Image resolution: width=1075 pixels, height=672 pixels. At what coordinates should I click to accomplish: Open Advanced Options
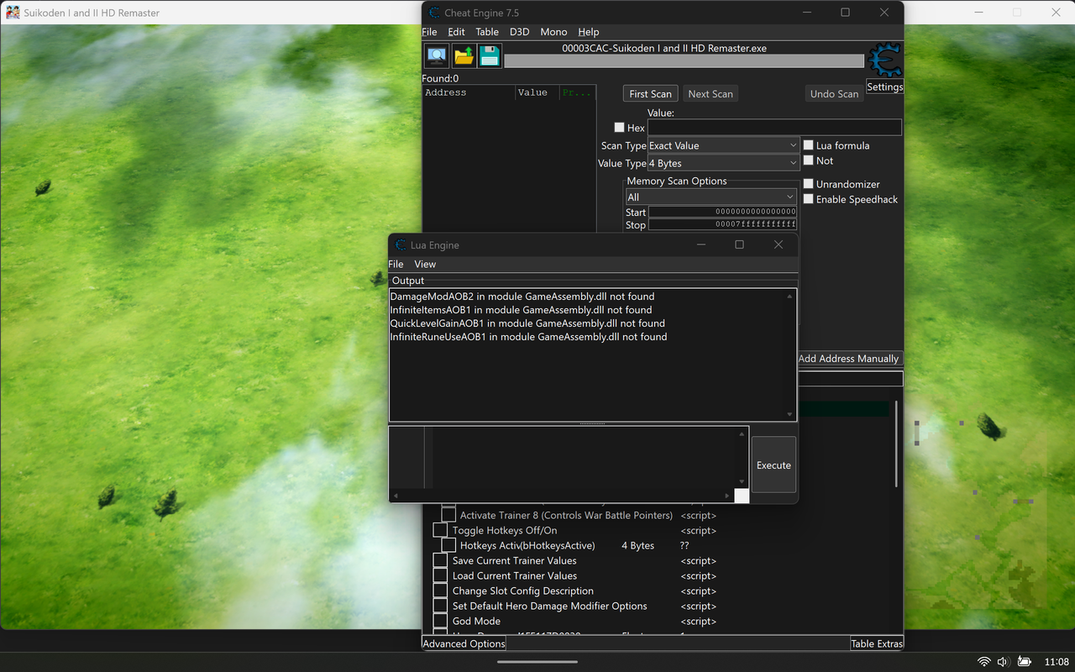pos(464,643)
